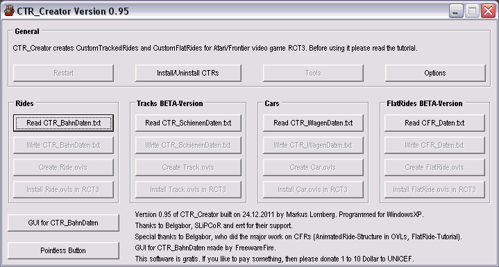499x267 pixels.
Task: Read CFR_Daten.txt in FlatRides group
Action: point(434,123)
